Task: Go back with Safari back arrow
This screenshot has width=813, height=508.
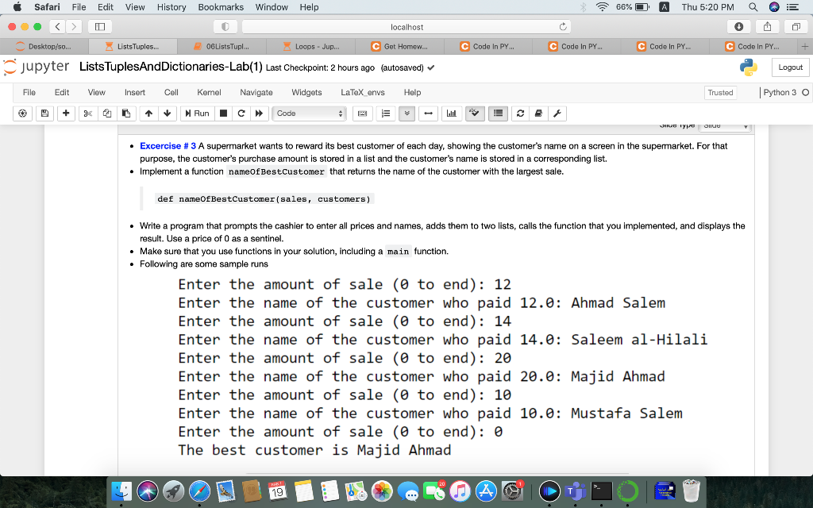Action: (57, 26)
